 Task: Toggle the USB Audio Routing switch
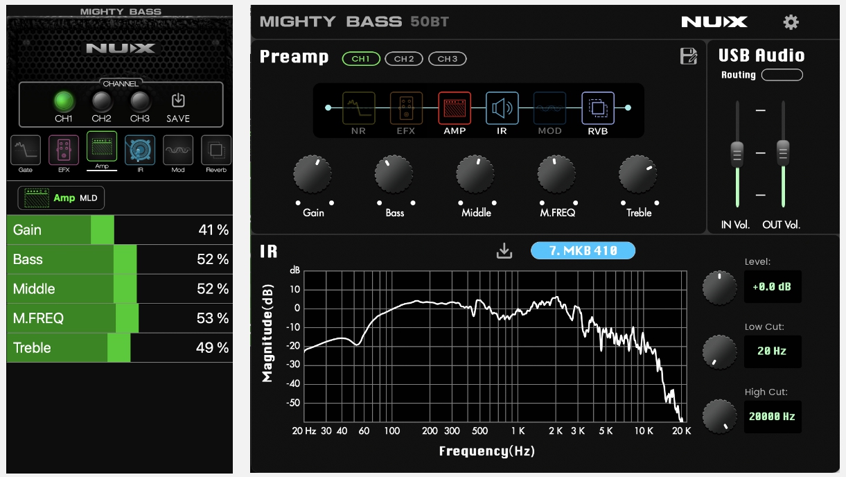[782, 75]
